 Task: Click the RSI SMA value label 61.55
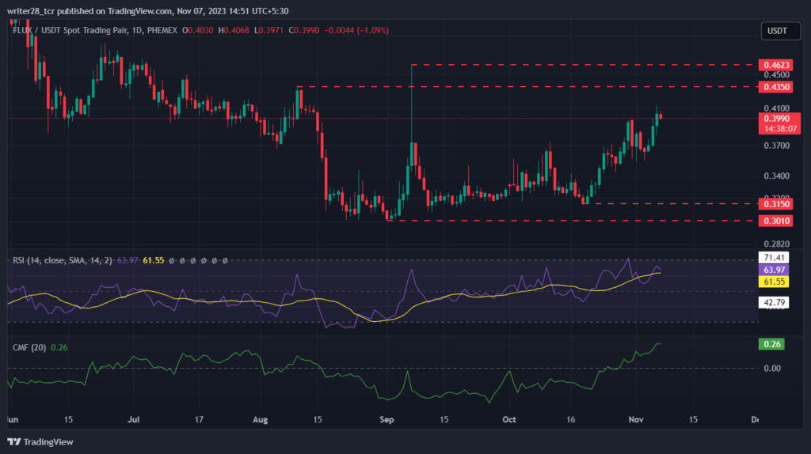click(774, 282)
